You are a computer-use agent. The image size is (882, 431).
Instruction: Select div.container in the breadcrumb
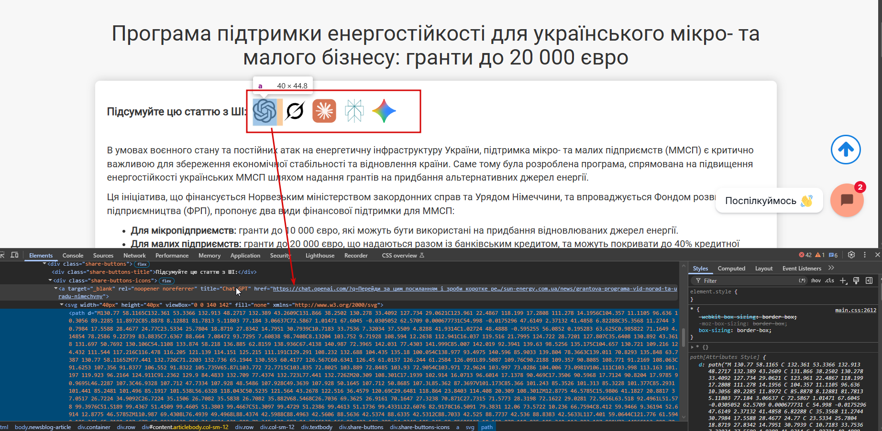coord(94,427)
